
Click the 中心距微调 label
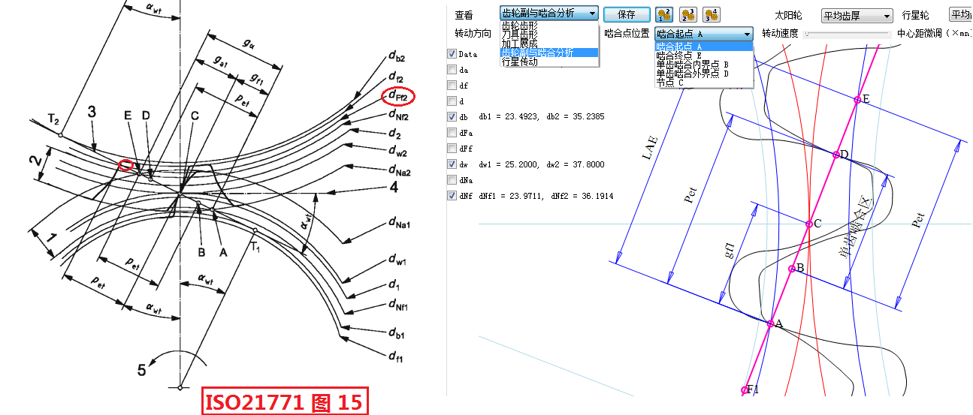click(920, 34)
